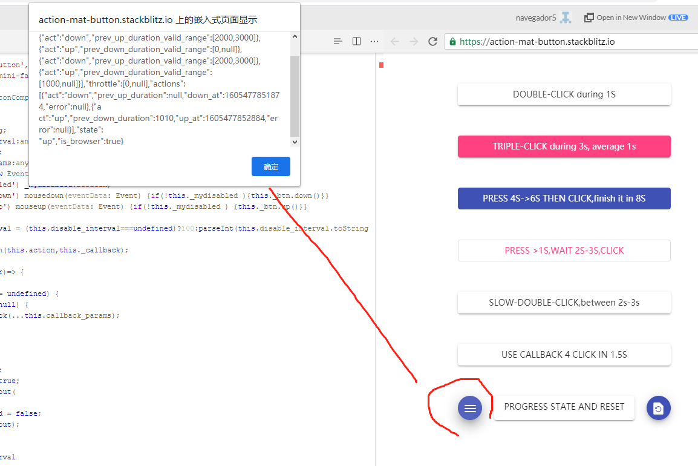Click the Open in New Window icon

point(589,17)
